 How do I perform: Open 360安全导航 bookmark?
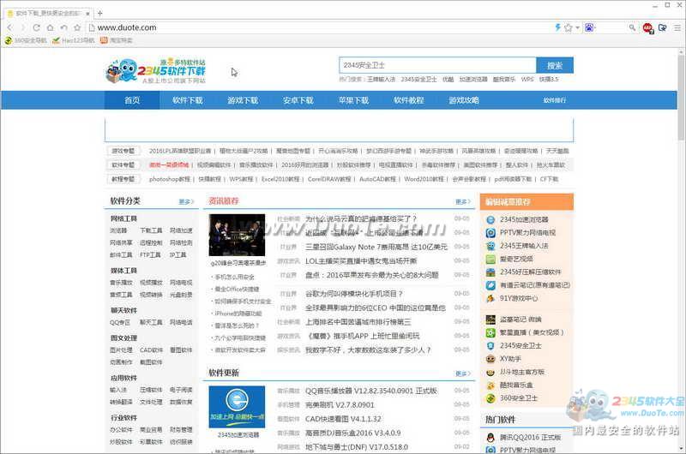coord(26,40)
